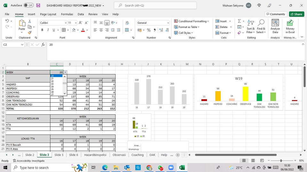Toggle Bold formatting
The width and height of the screenshot is (307, 172).
[42, 30]
